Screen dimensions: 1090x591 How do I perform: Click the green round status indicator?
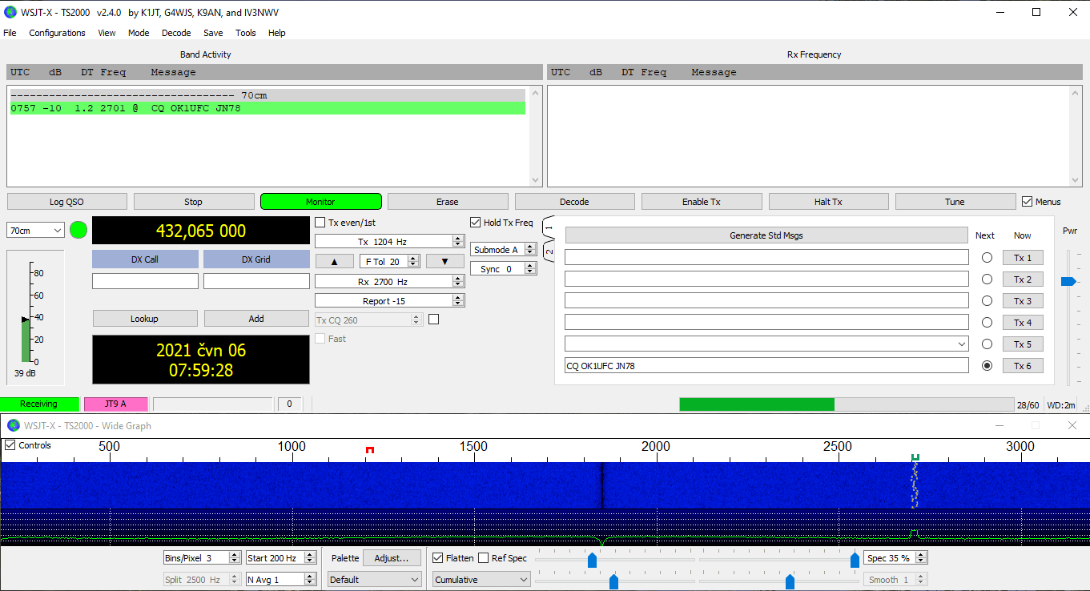(78, 231)
